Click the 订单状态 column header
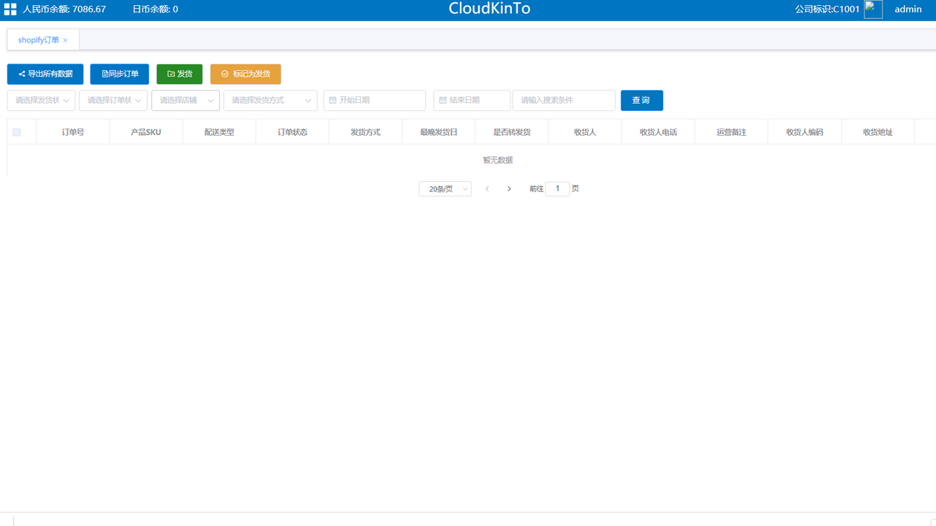This screenshot has width=936, height=526. 292,132
